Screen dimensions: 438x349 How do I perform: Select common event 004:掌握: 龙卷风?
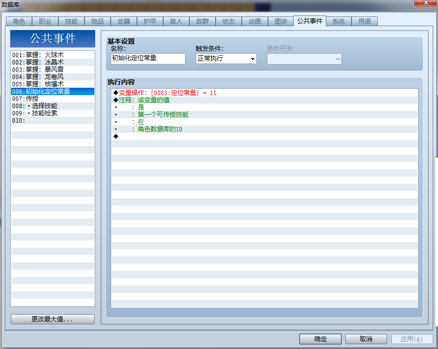52,77
